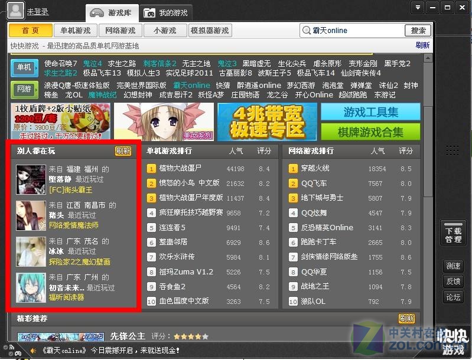Click rank 10 icon beside 血色国度中文版
Screen dimensions: 472x360
(x=151, y=301)
